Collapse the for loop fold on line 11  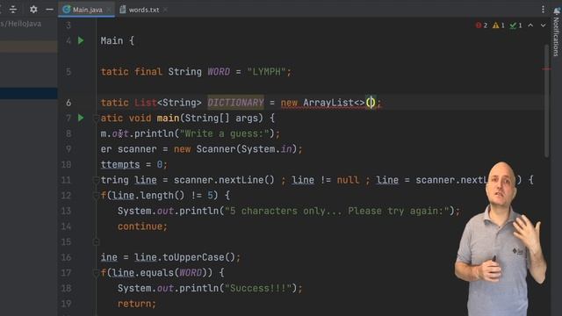96,180
